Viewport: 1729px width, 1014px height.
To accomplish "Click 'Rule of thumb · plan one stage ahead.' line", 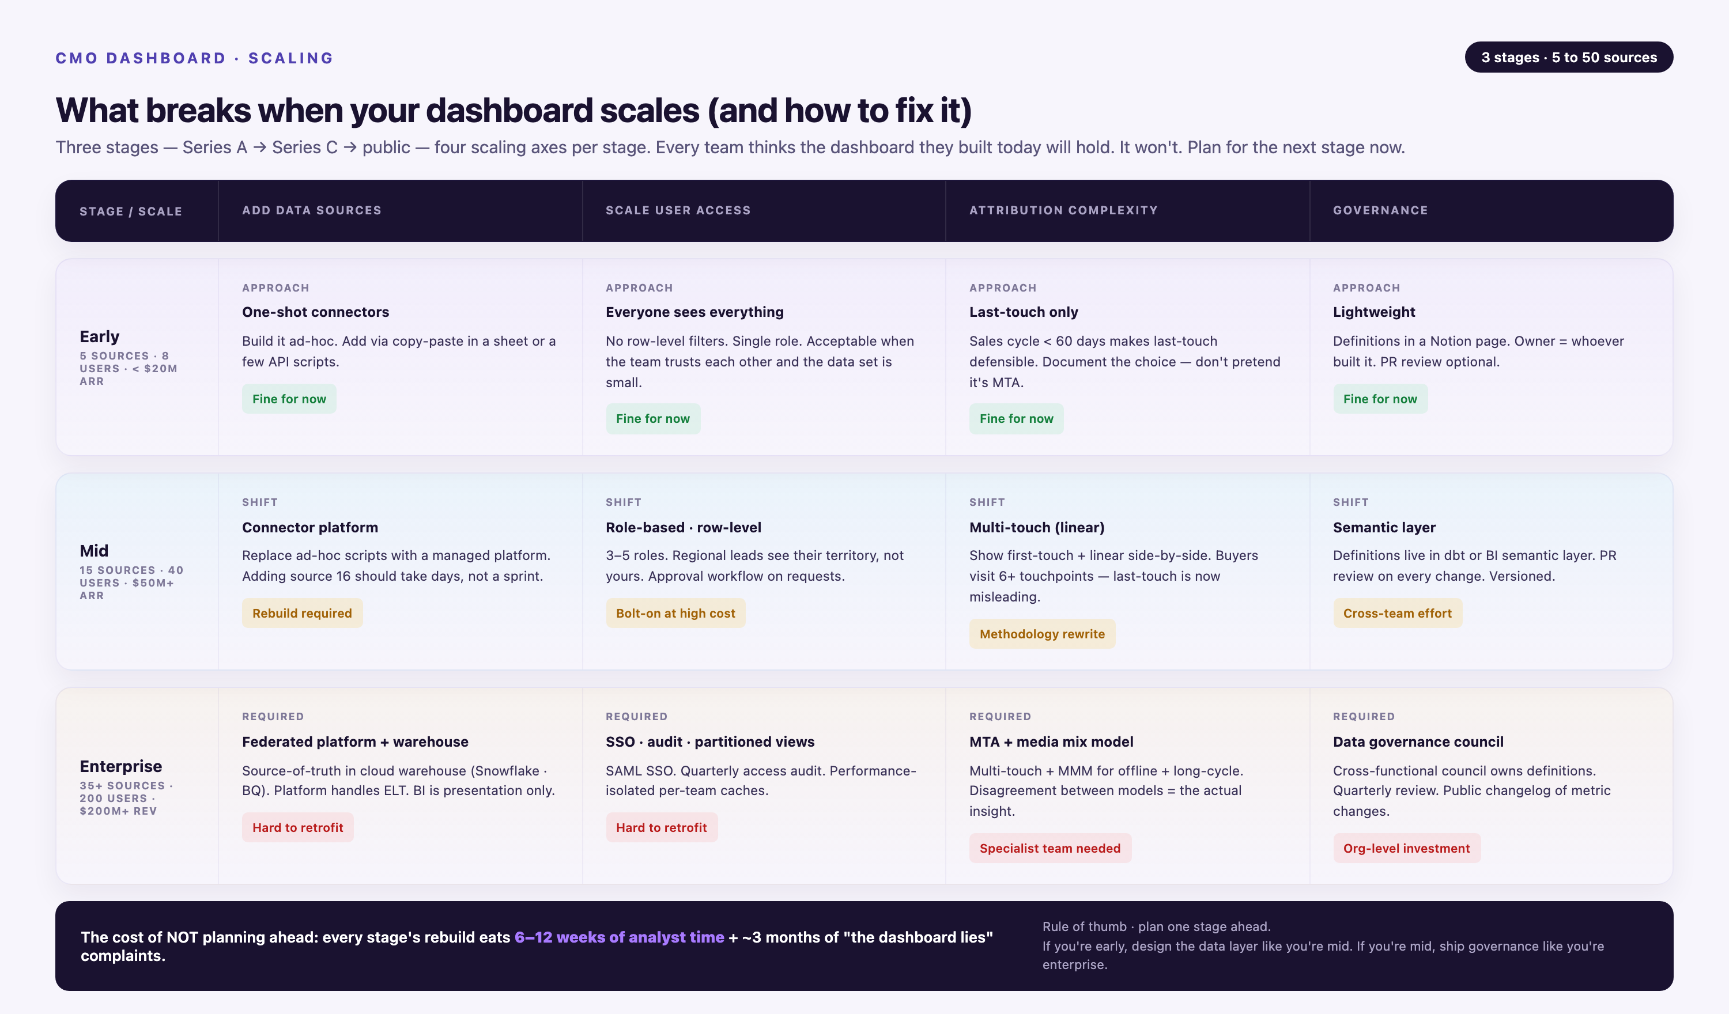I will coord(1156,927).
